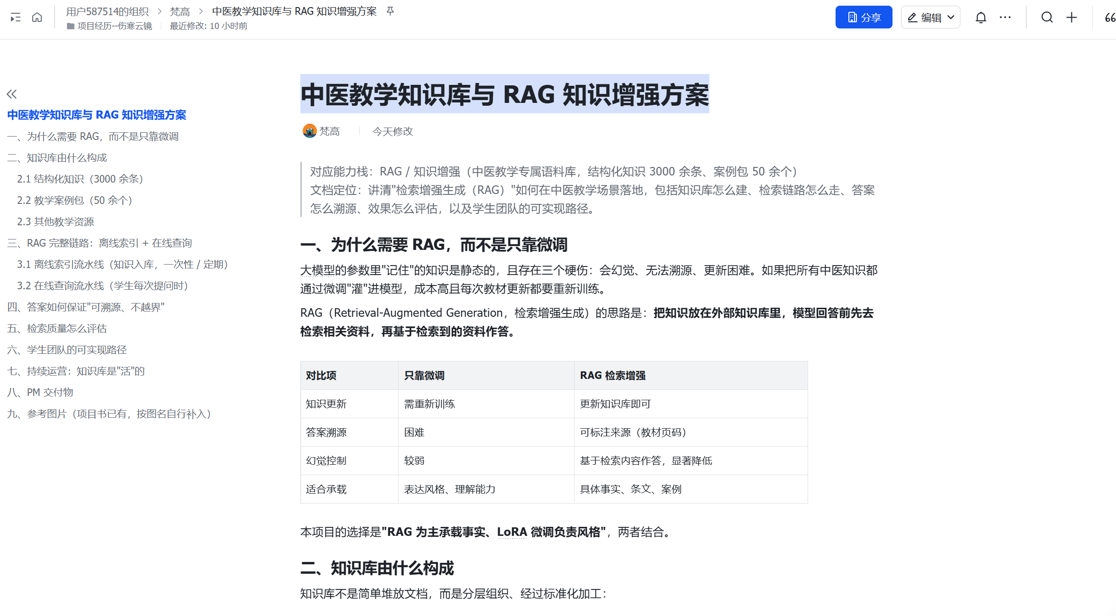
Task: Click the blue 分享 share button
Action: (864, 17)
